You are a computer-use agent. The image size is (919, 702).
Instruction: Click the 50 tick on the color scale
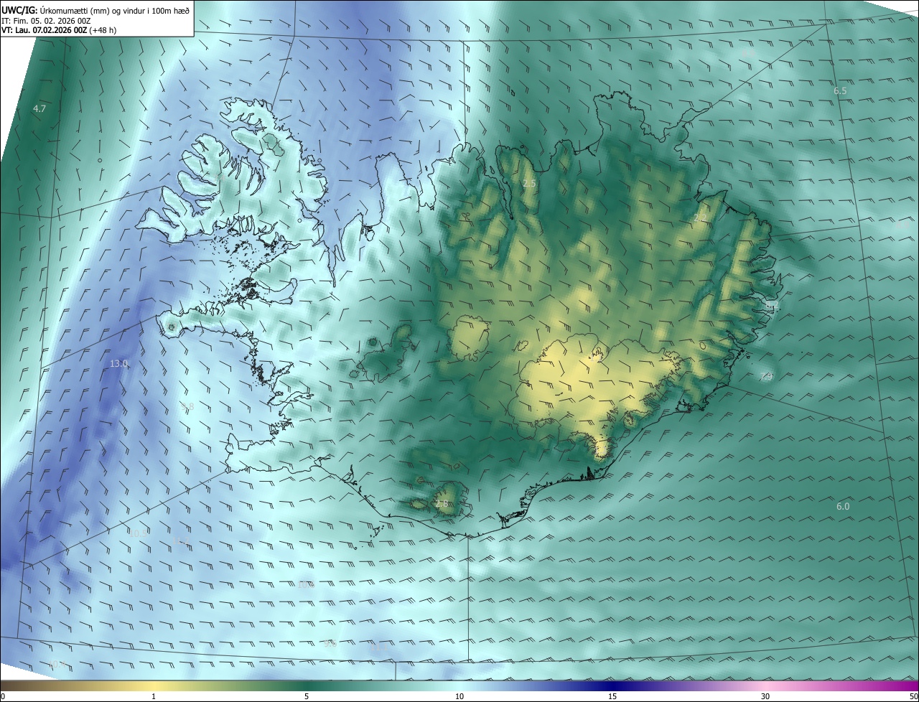pyautogui.click(x=914, y=696)
